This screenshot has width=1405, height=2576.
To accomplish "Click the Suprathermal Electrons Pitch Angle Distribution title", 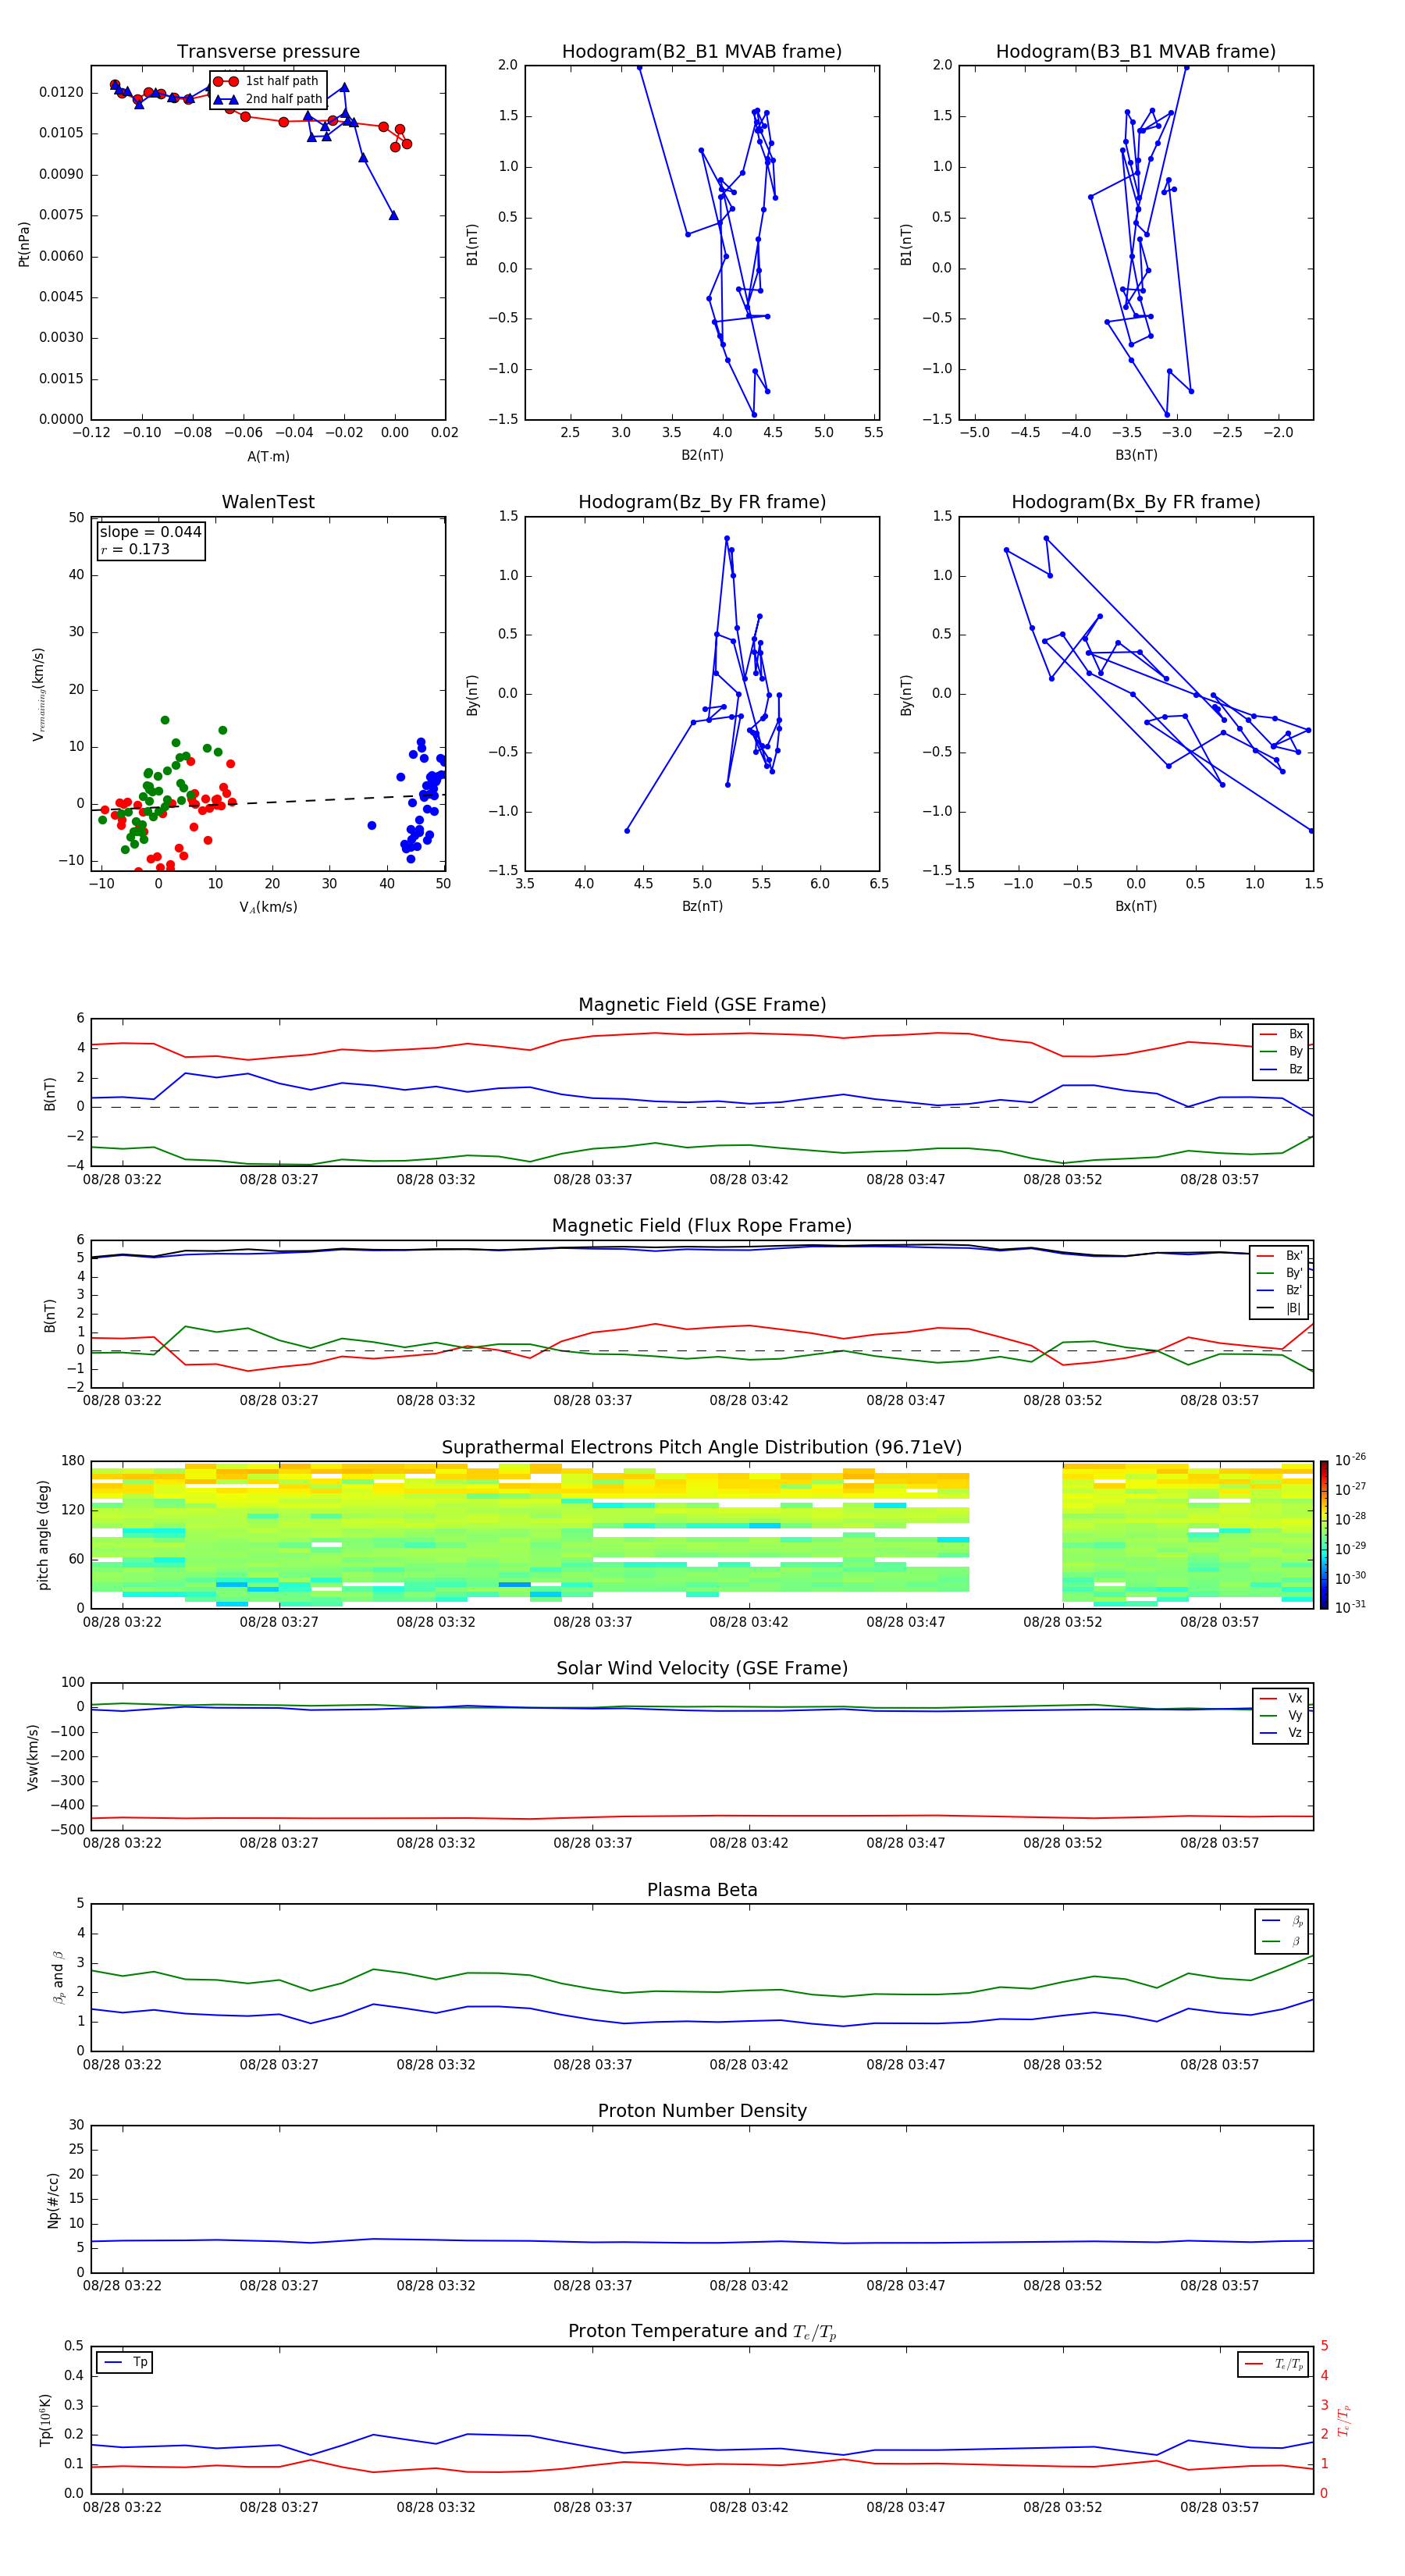I will (x=702, y=1448).
